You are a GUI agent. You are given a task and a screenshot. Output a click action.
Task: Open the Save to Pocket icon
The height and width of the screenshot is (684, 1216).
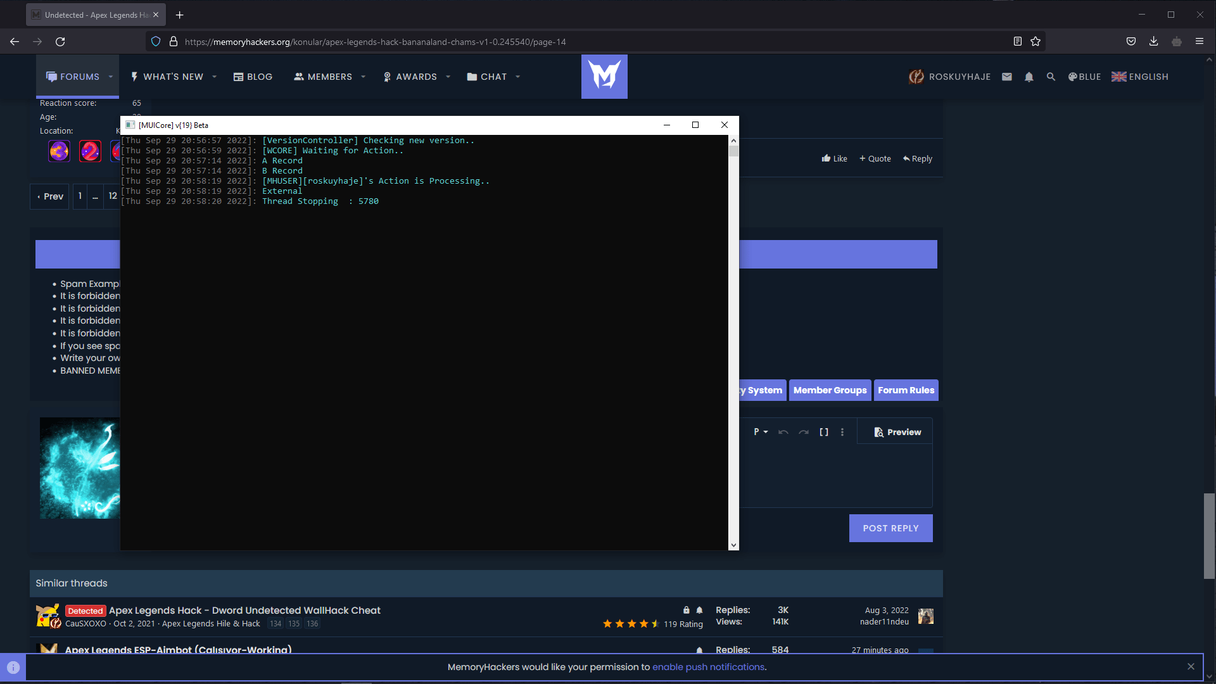coord(1131,41)
